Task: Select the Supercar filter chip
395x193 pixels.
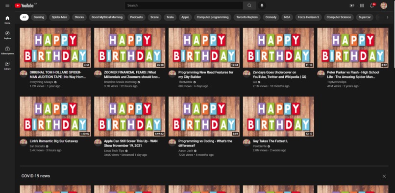Action: coord(365,17)
